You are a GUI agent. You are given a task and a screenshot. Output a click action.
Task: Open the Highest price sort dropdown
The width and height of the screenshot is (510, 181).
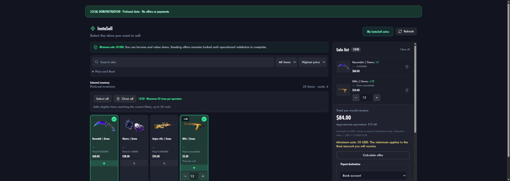click(312, 62)
